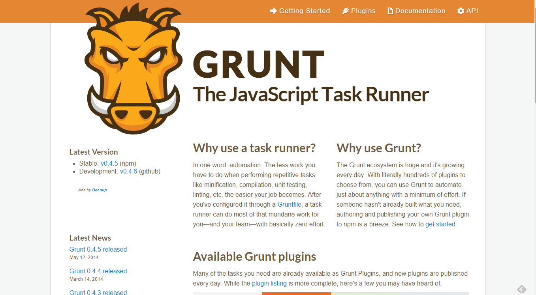Screen dimensions: 536x295
Task: Open development version v0.4.6 link
Action: pyautogui.click(x=128, y=171)
